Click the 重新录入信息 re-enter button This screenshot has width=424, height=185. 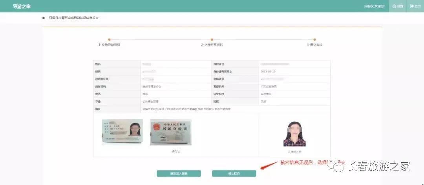click(179, 173)
